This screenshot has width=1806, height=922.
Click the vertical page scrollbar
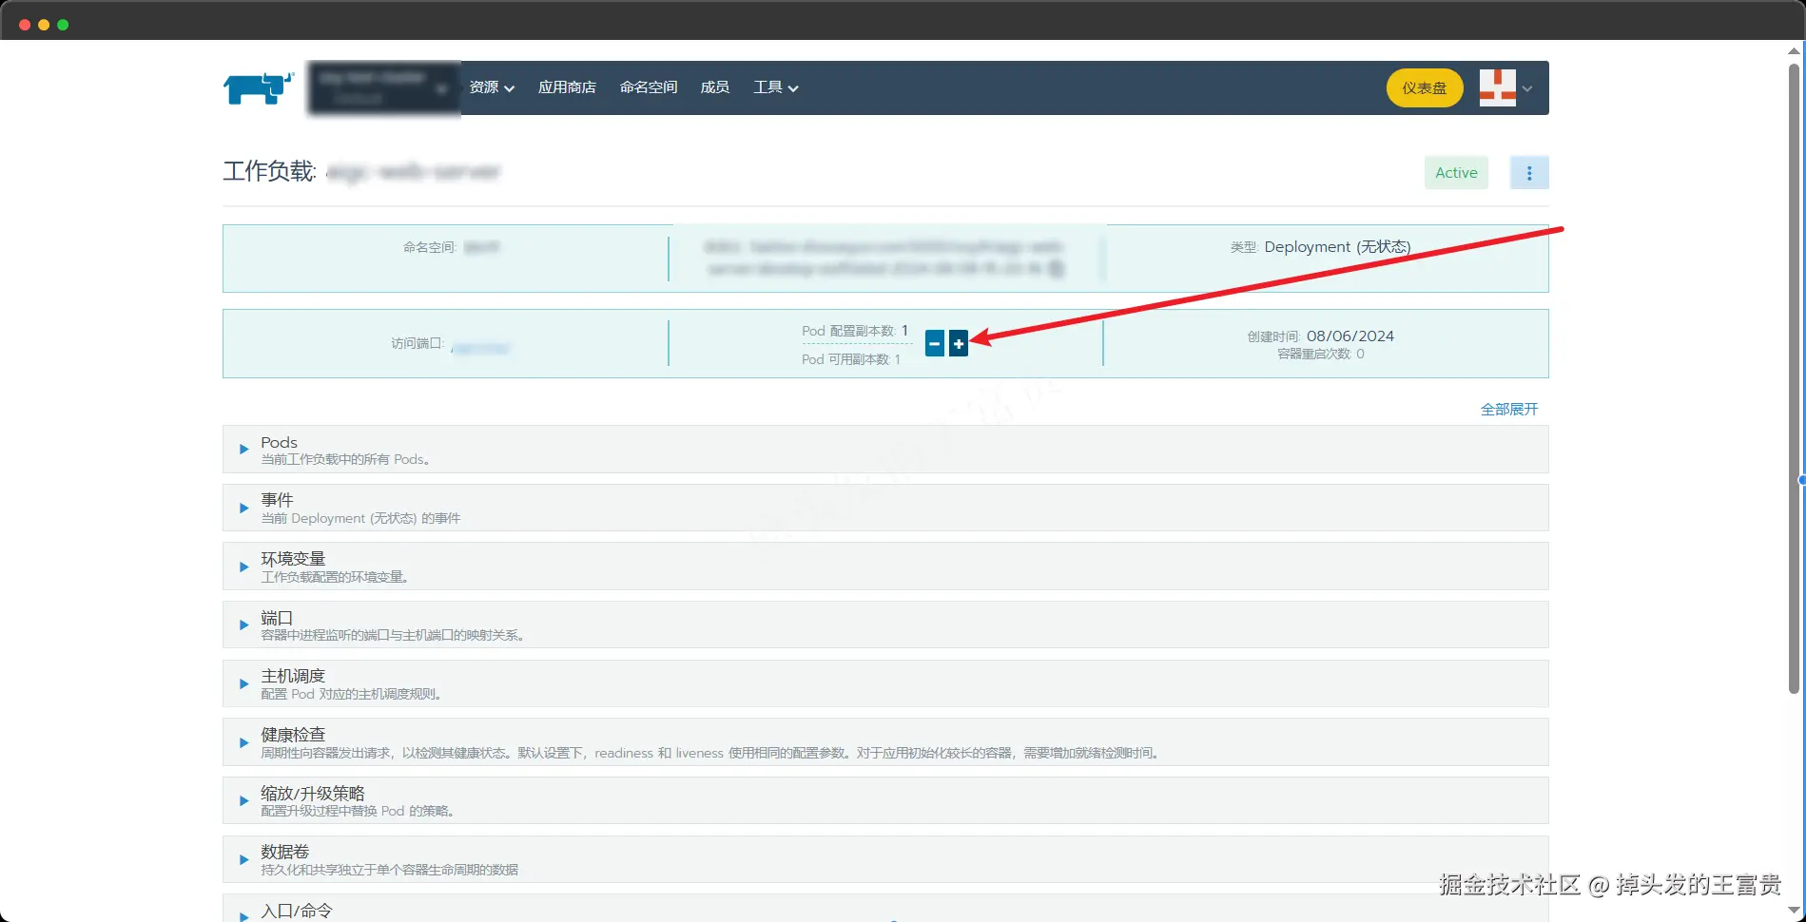click(x=1795, y=378)
